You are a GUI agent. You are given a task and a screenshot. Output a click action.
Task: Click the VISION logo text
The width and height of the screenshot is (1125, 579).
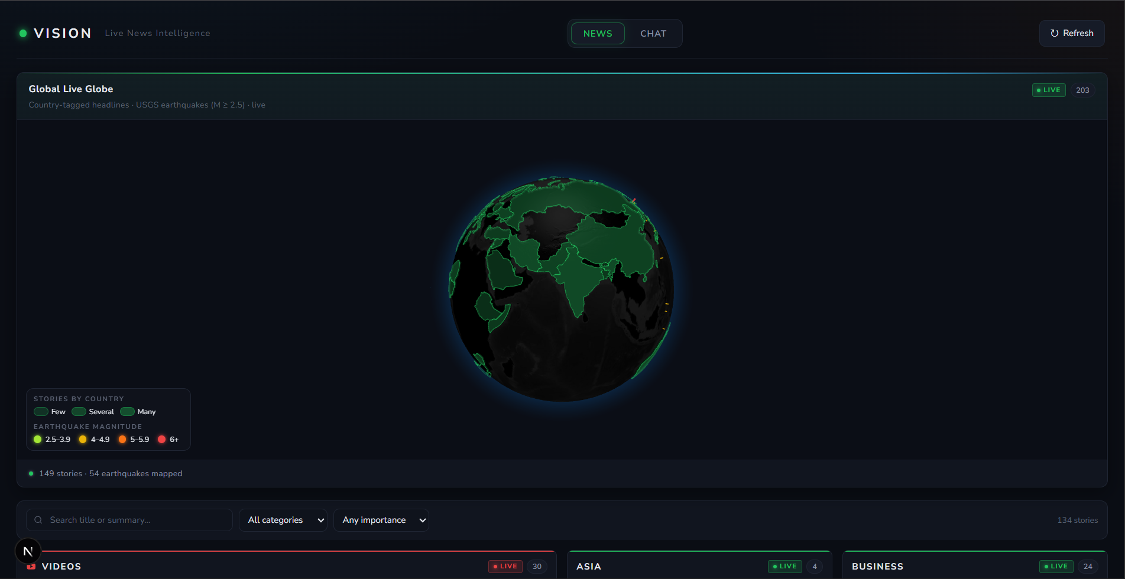pos(63,33)
